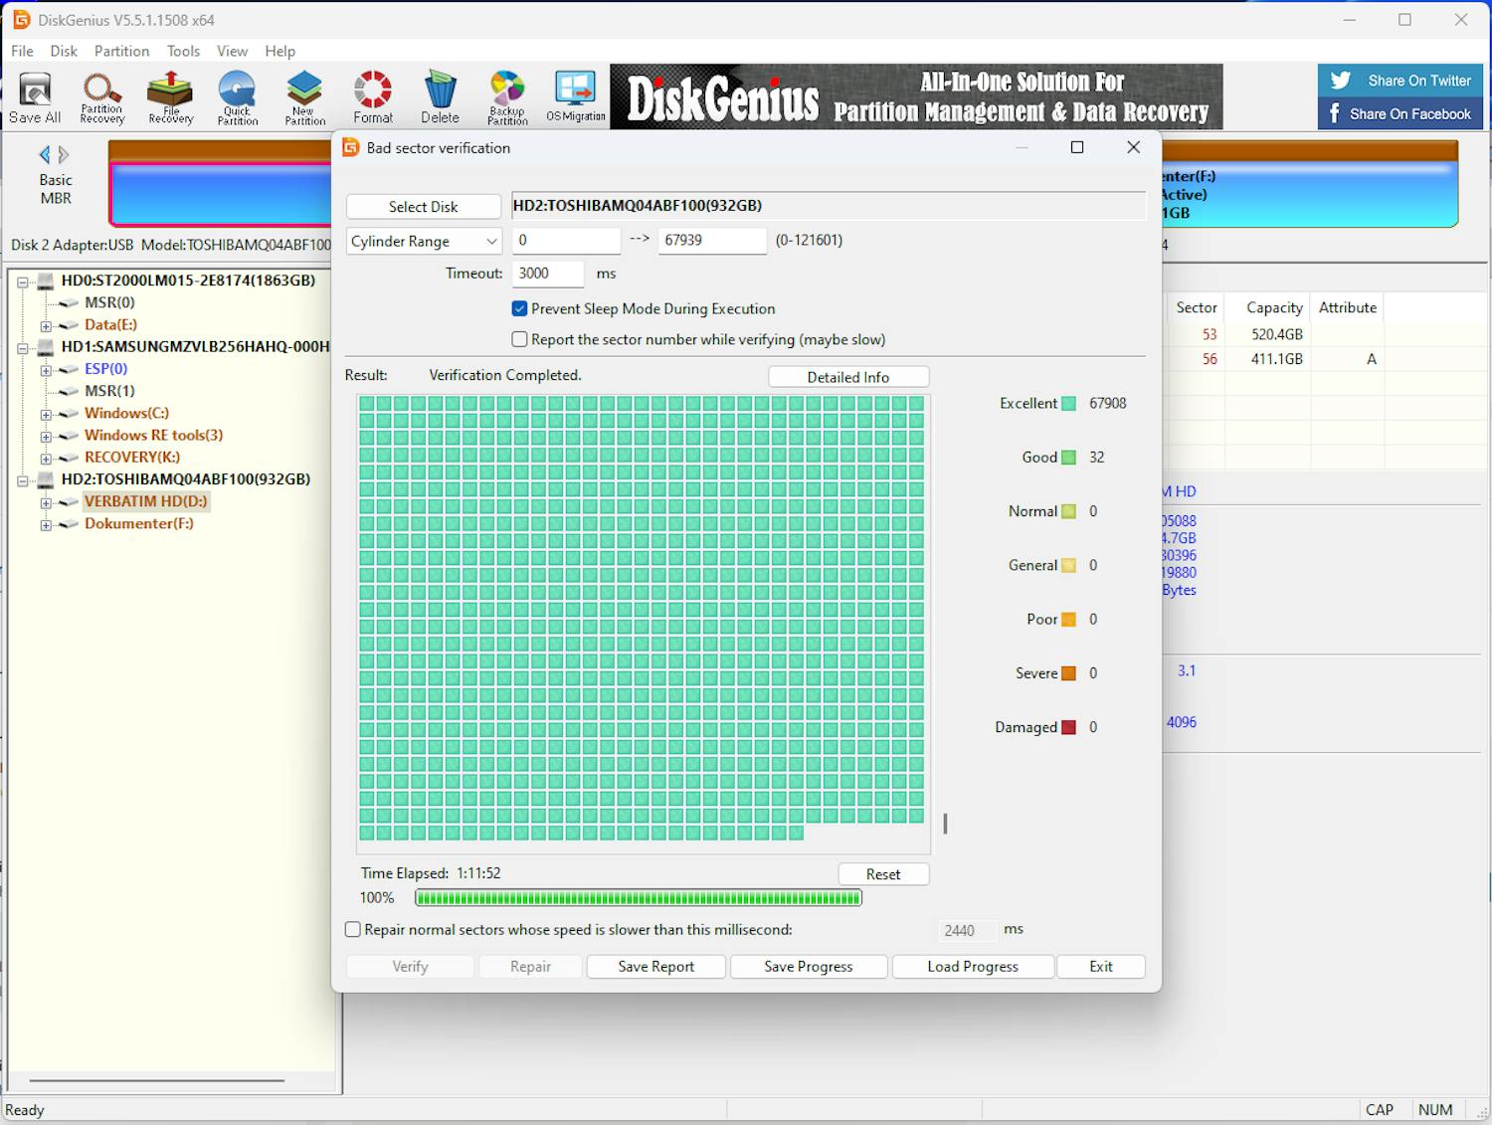Open the Tools menu
1492x1125 pixels.
click(x=183, y=52)
